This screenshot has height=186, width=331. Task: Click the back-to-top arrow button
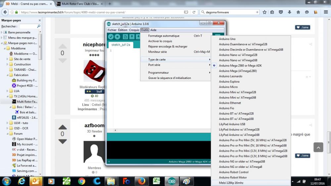tap(318, 147)
